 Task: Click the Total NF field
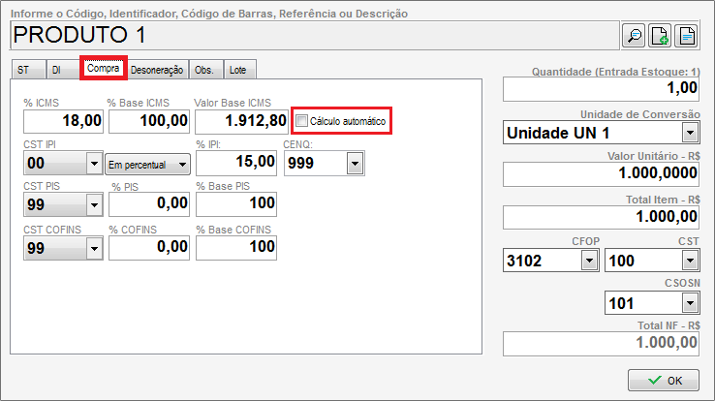pos(601,343)
